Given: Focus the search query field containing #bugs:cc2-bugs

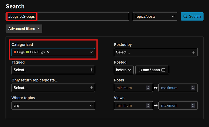Looking at the screenshot, I should 67,17.
